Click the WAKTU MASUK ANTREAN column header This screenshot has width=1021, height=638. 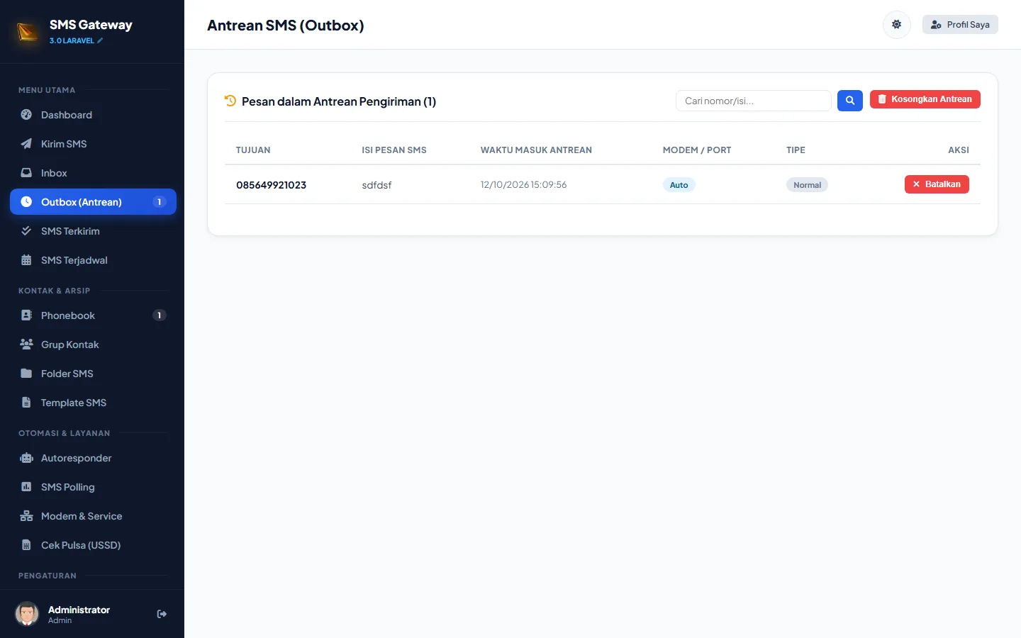click(x=536, y=150)
